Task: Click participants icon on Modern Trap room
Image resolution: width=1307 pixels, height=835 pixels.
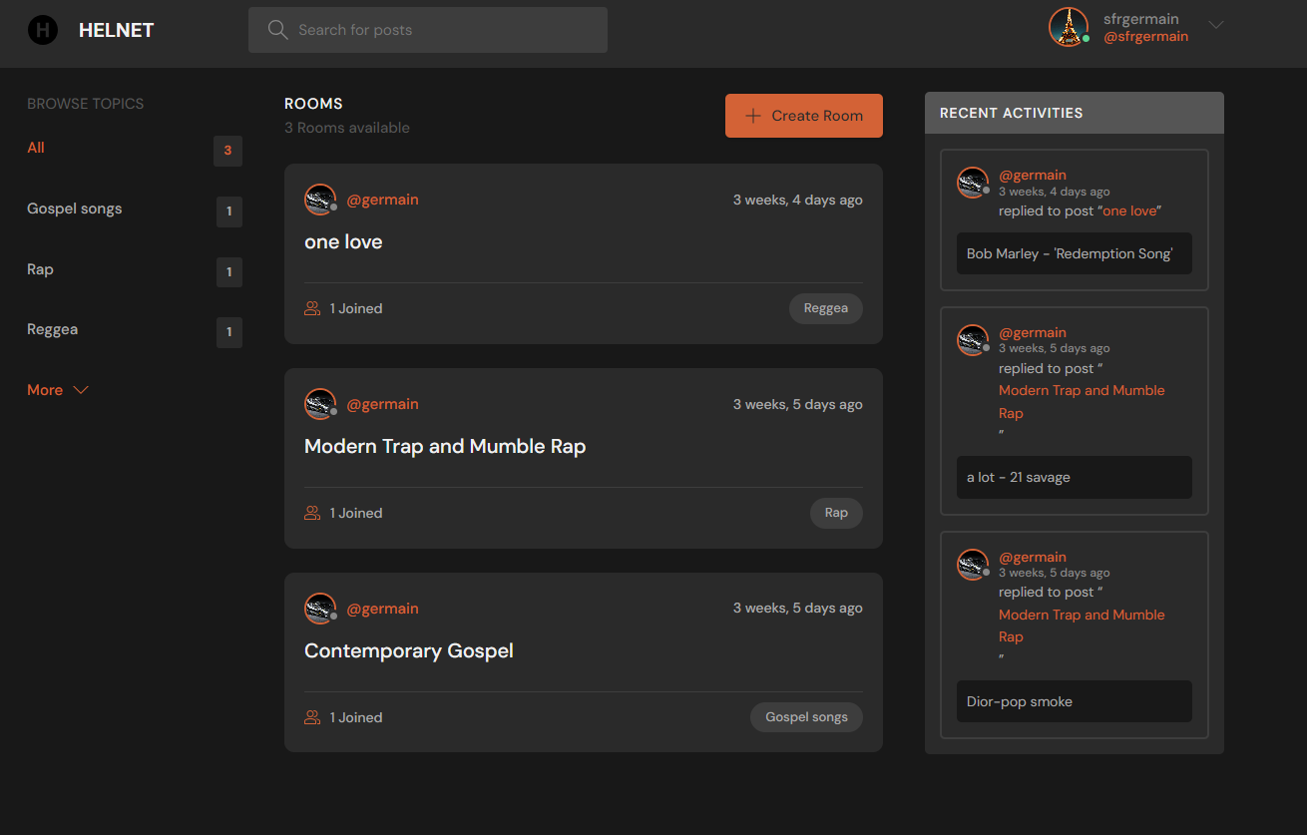Action: pos(312,513)
